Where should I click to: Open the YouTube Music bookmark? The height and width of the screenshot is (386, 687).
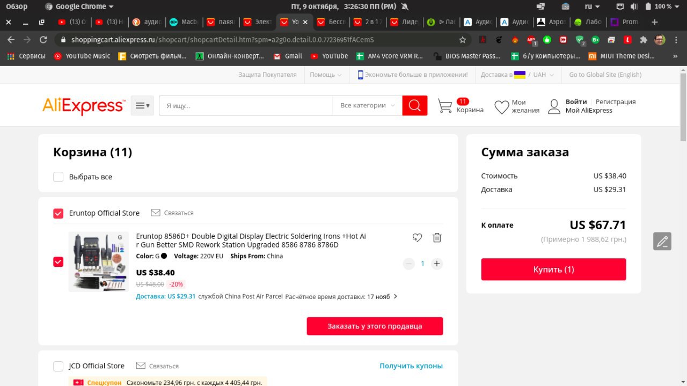(82, 56)
